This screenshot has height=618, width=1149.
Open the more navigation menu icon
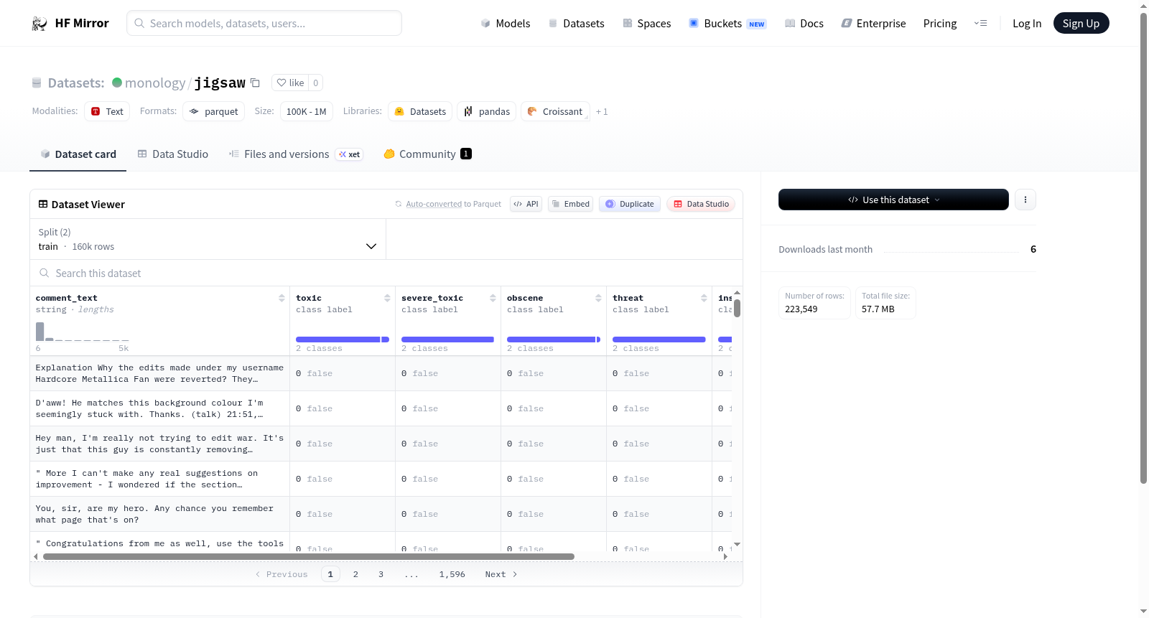click(x=980, y=24)
